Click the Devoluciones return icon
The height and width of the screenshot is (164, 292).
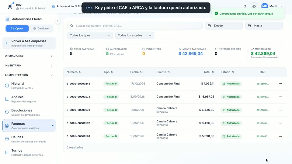tap(7, 112)
